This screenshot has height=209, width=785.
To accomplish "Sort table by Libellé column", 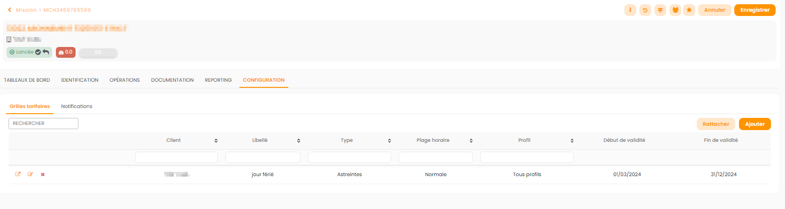I will click(299, 140).
